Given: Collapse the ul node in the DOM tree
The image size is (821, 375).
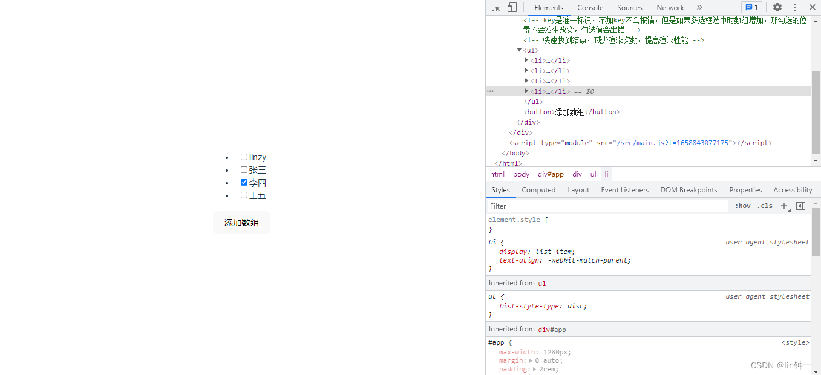Looking at the screenshot, I should (519, 50).
